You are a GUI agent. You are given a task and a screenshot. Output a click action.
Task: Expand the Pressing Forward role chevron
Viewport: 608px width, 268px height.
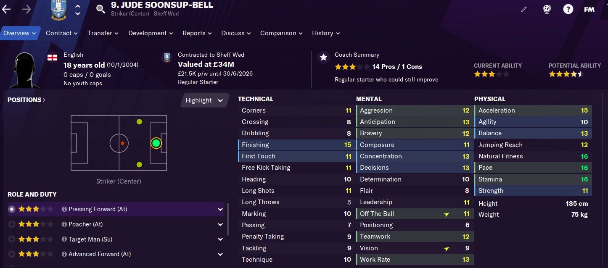[220, 209]
